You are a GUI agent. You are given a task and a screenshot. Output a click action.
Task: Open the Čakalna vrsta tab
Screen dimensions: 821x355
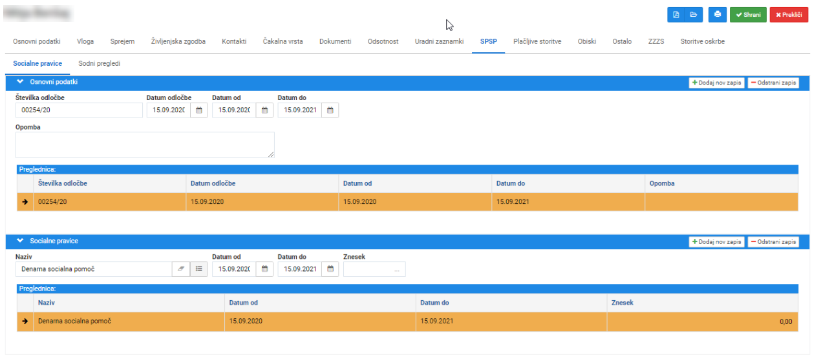(283, 41)
